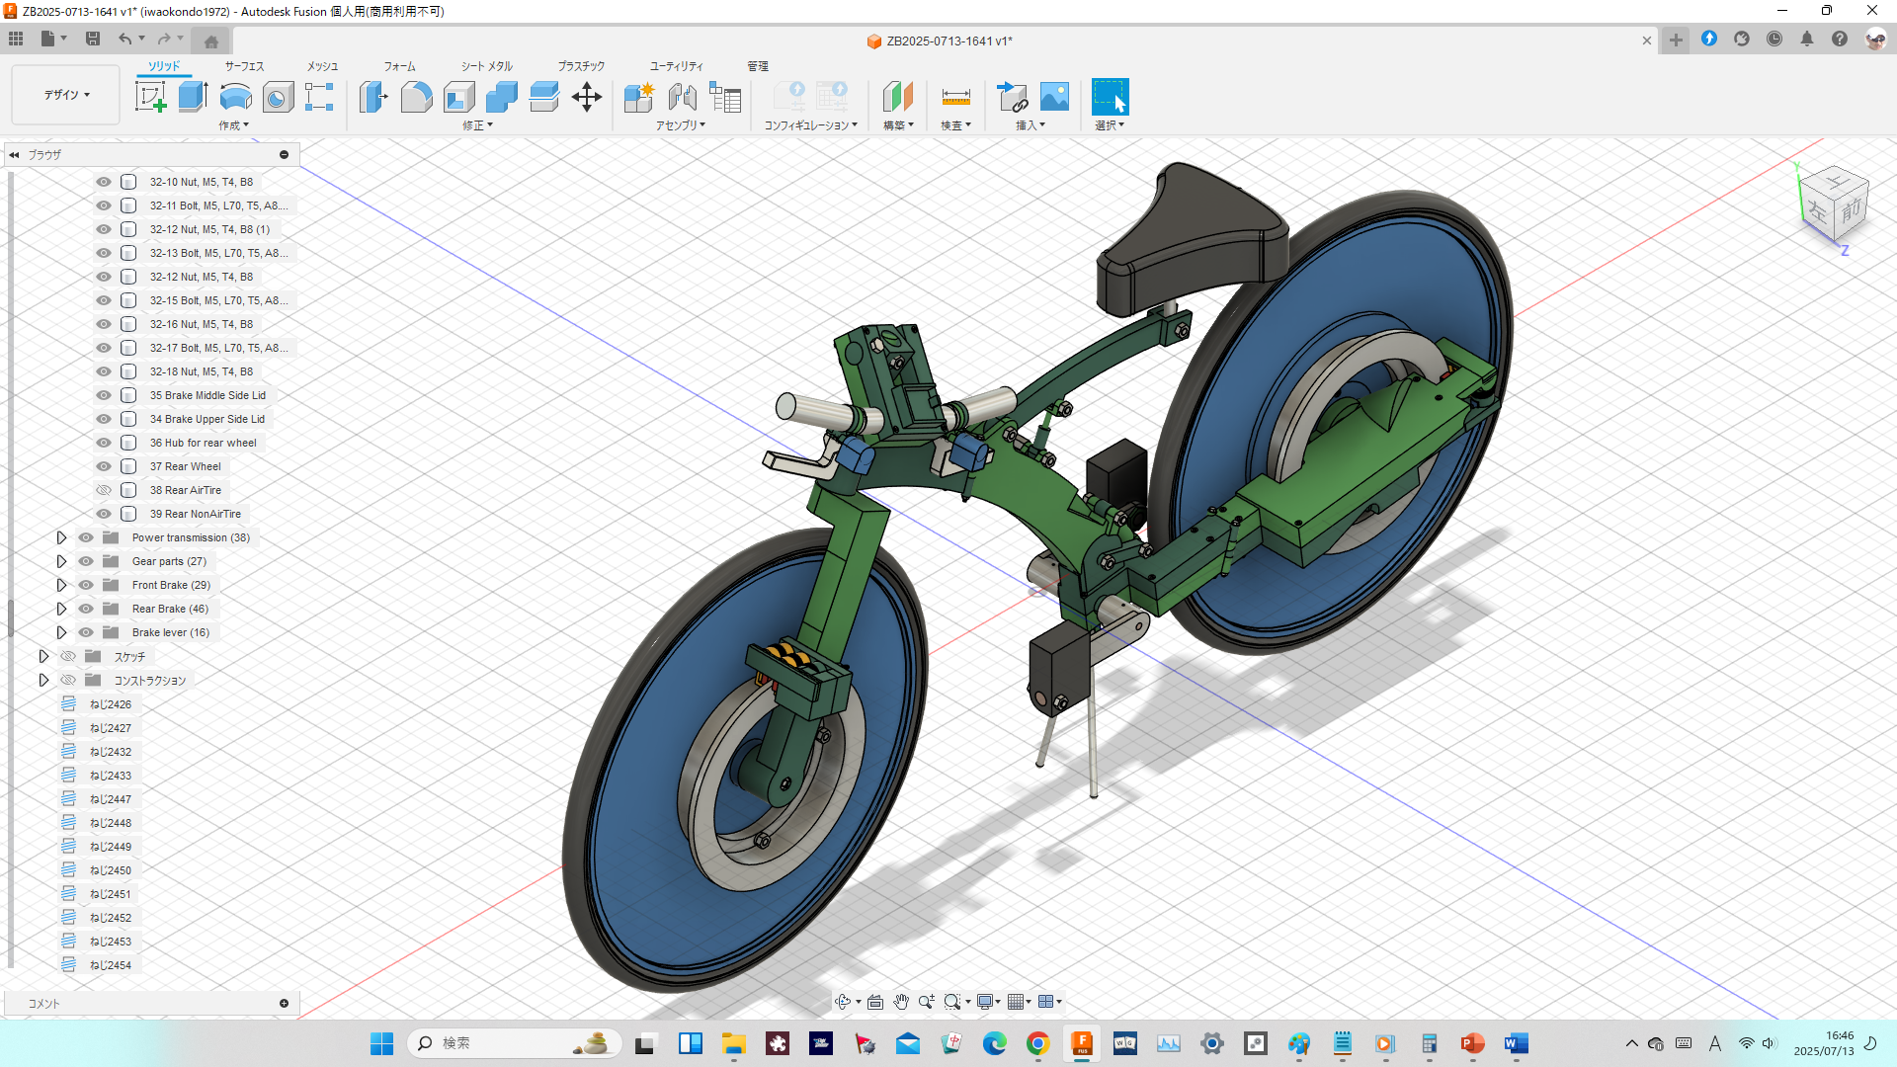
Task: Open the Bill of Materials table icon
Action: [x=725, y=97]
